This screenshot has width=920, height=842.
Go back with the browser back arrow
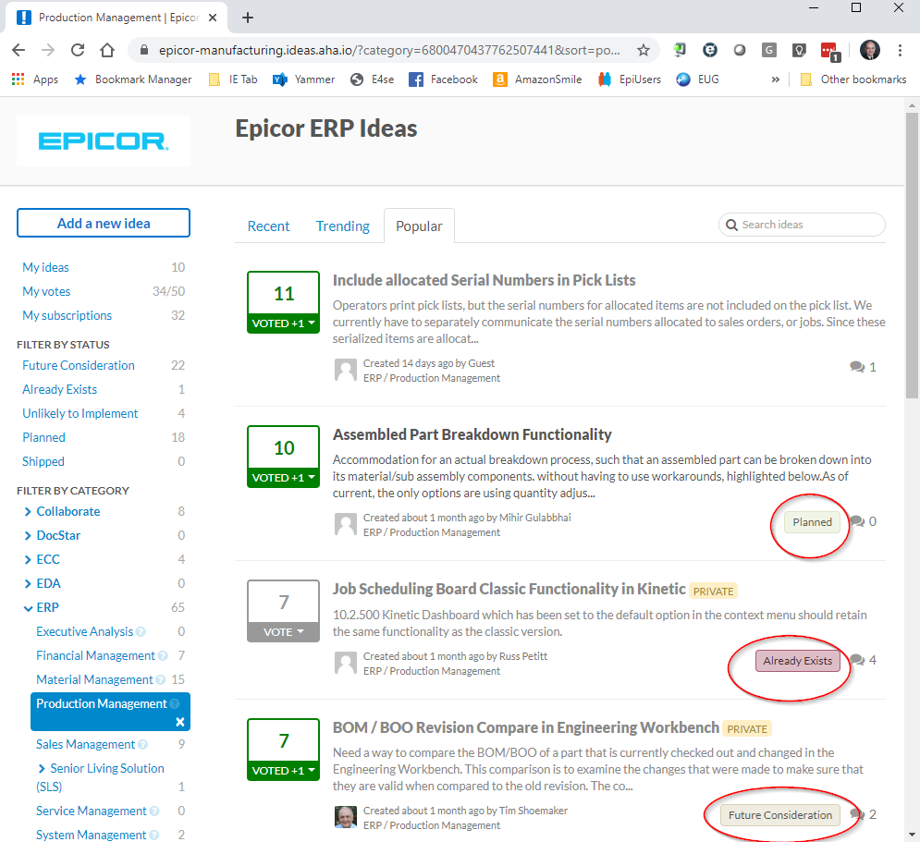click(18, 51)
